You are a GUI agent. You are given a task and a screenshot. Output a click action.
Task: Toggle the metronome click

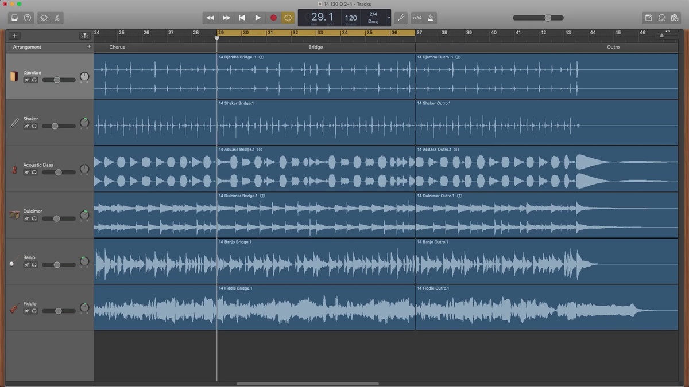click(x=431, y=18)
